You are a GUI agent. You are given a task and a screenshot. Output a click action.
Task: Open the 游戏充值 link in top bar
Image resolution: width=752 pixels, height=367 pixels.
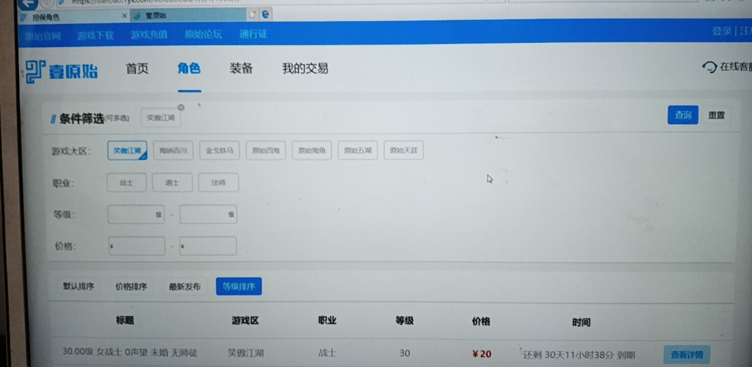point(149,35)
